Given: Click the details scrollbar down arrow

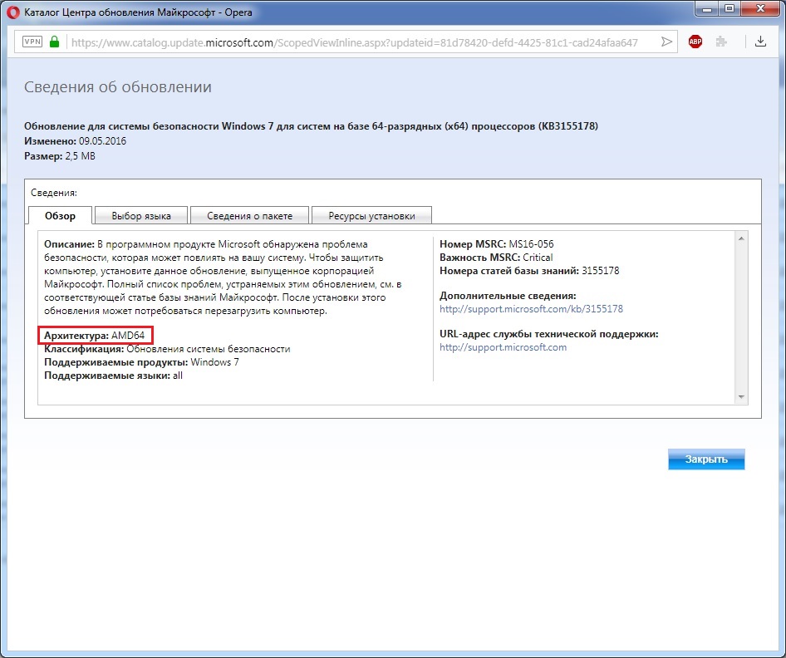Looking at the screenshot, I should (741, 397).
